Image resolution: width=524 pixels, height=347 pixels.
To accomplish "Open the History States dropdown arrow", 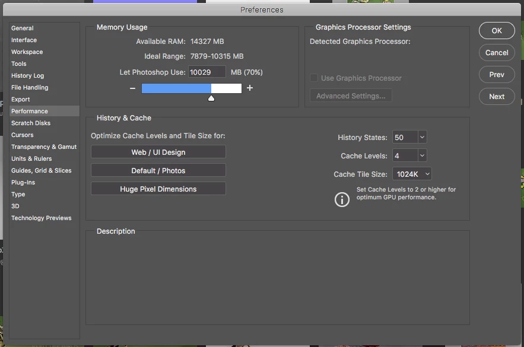I will point(422,137).
